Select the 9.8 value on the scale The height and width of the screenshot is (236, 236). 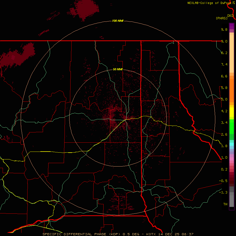click(224, 29)
